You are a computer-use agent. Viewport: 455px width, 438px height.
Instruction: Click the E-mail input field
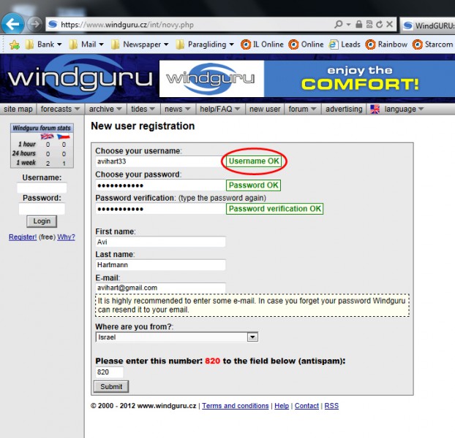tap(160, 288)
